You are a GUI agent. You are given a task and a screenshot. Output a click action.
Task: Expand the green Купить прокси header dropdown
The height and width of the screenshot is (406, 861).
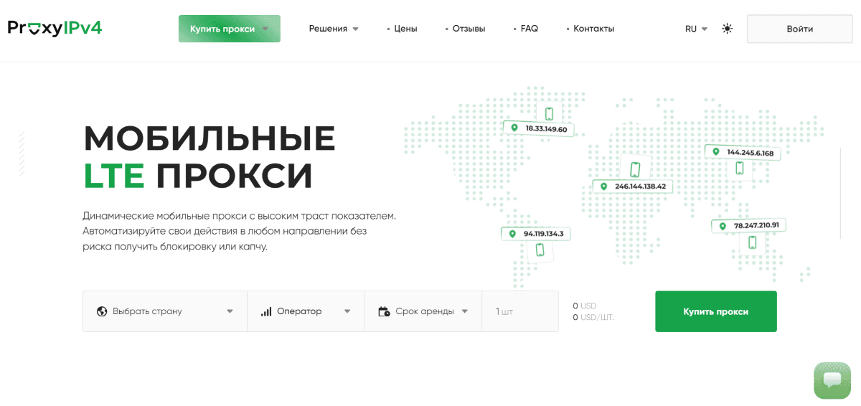230,29
